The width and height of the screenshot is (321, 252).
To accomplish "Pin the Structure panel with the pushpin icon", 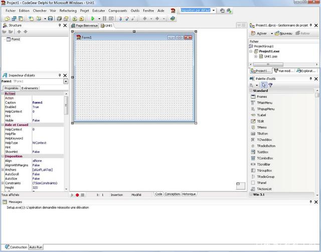I will 60,25.
